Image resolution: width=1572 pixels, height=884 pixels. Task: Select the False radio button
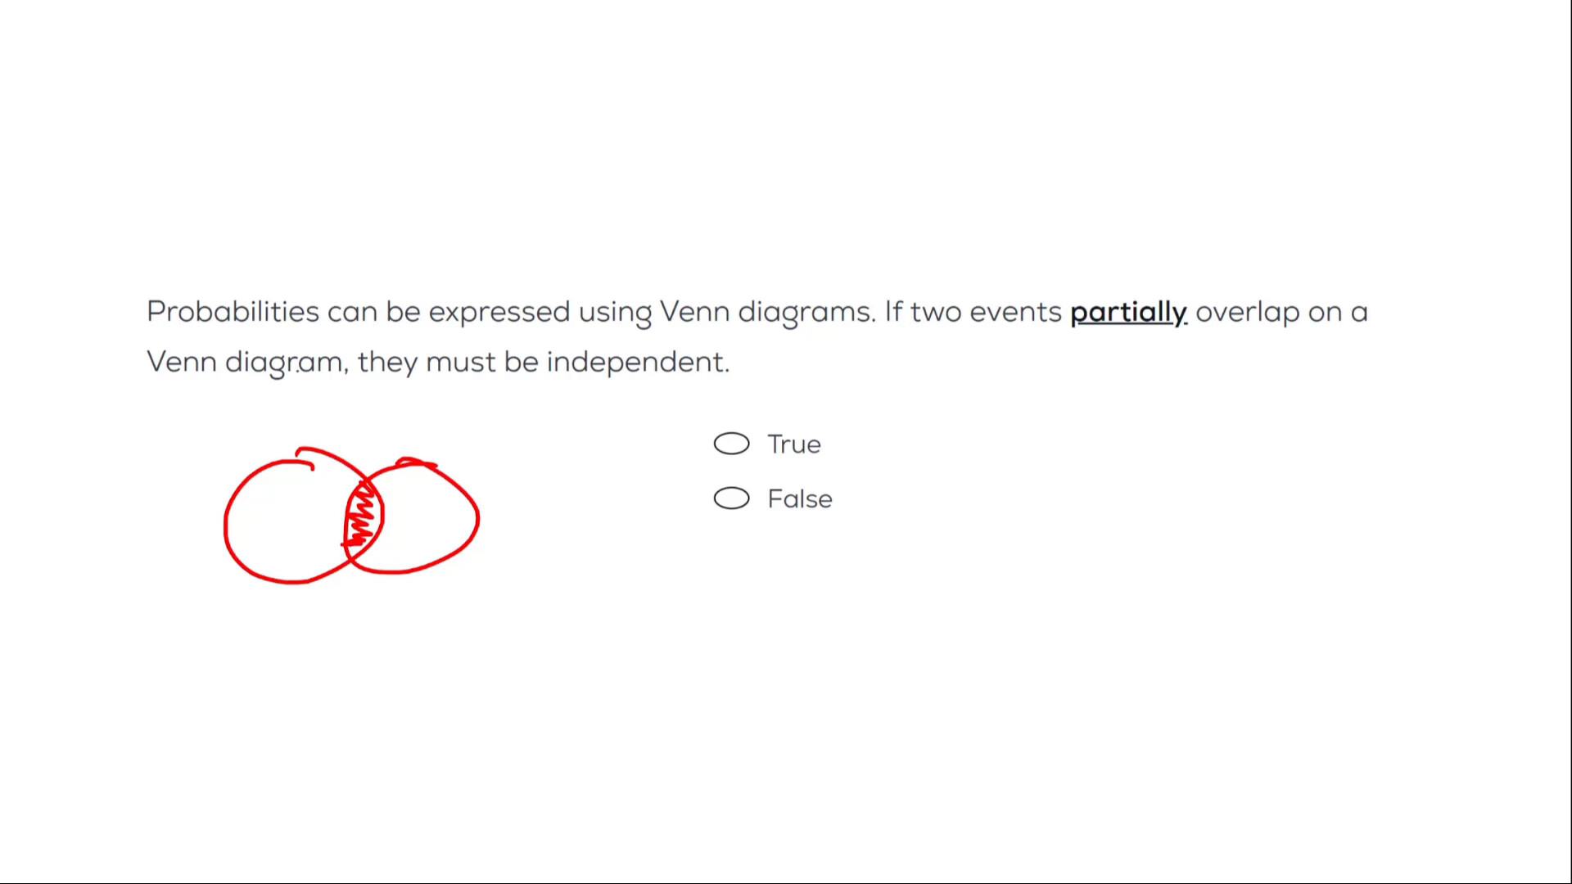(x=731, y=498)
